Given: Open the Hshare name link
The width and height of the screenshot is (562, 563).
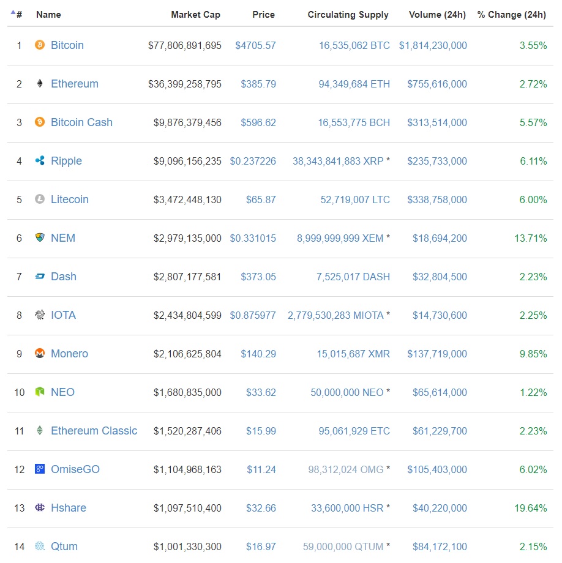Looking at the screenshot, I should [x=68, y=508].
